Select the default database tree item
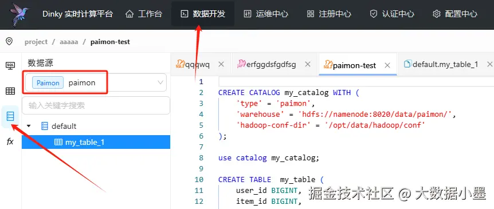Screen dimensions: 494x209 [x=64, y=126]
